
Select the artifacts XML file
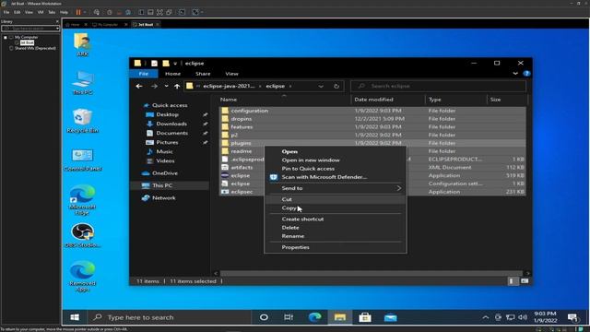pos(242,167)
